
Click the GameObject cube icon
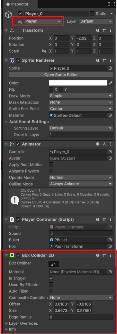(8, 15)
